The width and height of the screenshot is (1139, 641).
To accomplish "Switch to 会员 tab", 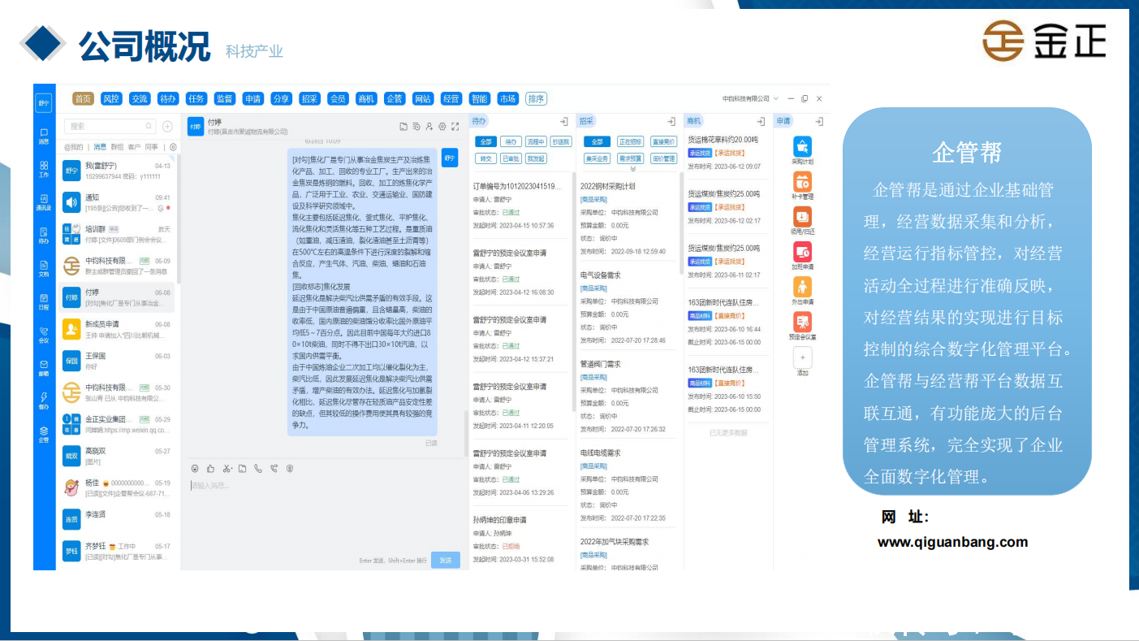I will (x=338, y=98).
